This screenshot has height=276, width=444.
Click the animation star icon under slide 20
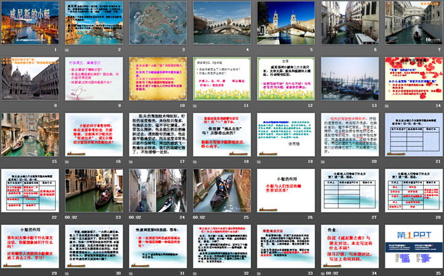(x=323, y=162)
